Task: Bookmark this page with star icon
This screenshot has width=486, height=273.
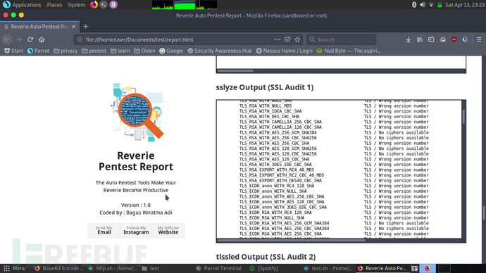Action: pyautogui.click(x=297, y=39)
